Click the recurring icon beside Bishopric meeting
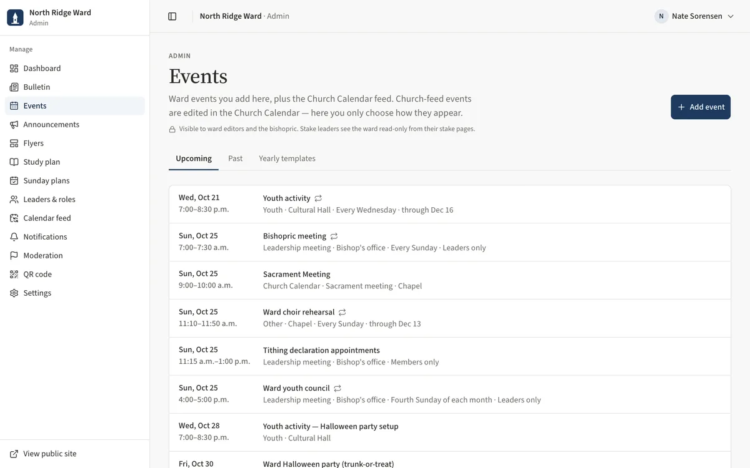This screenshot has width=750, height=468. click(x=334, y=236)
